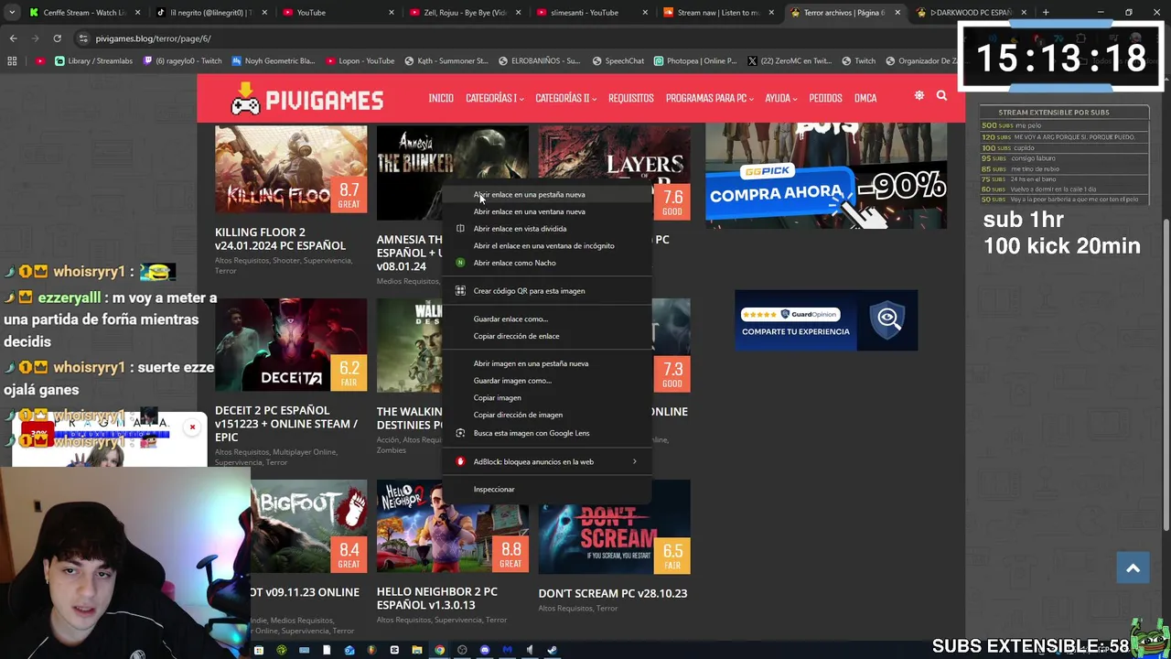
Task: Open the REQUISITOS nav link
Action: tap(630, 98)
